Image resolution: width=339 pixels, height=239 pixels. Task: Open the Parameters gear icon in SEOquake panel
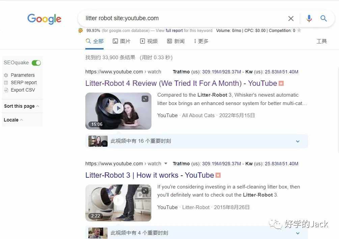coord(6,75)
